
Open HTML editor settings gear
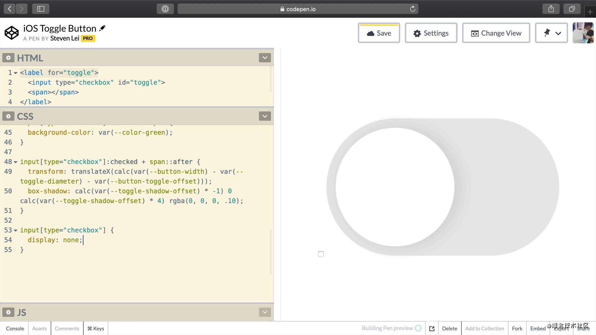click(8, 58)
